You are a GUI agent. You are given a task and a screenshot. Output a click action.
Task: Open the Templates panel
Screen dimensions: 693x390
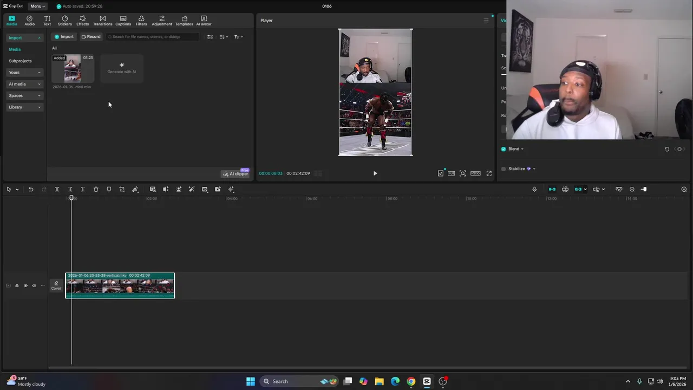click(184, 21)
